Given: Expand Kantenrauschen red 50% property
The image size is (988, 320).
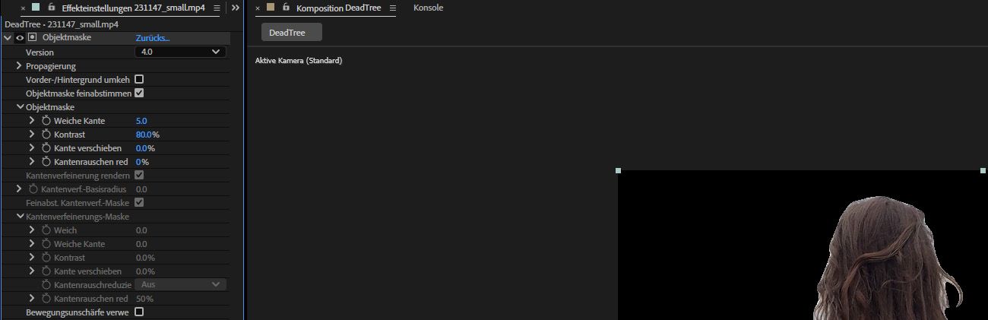Looking at the screenshot, I should pos(32,299).
